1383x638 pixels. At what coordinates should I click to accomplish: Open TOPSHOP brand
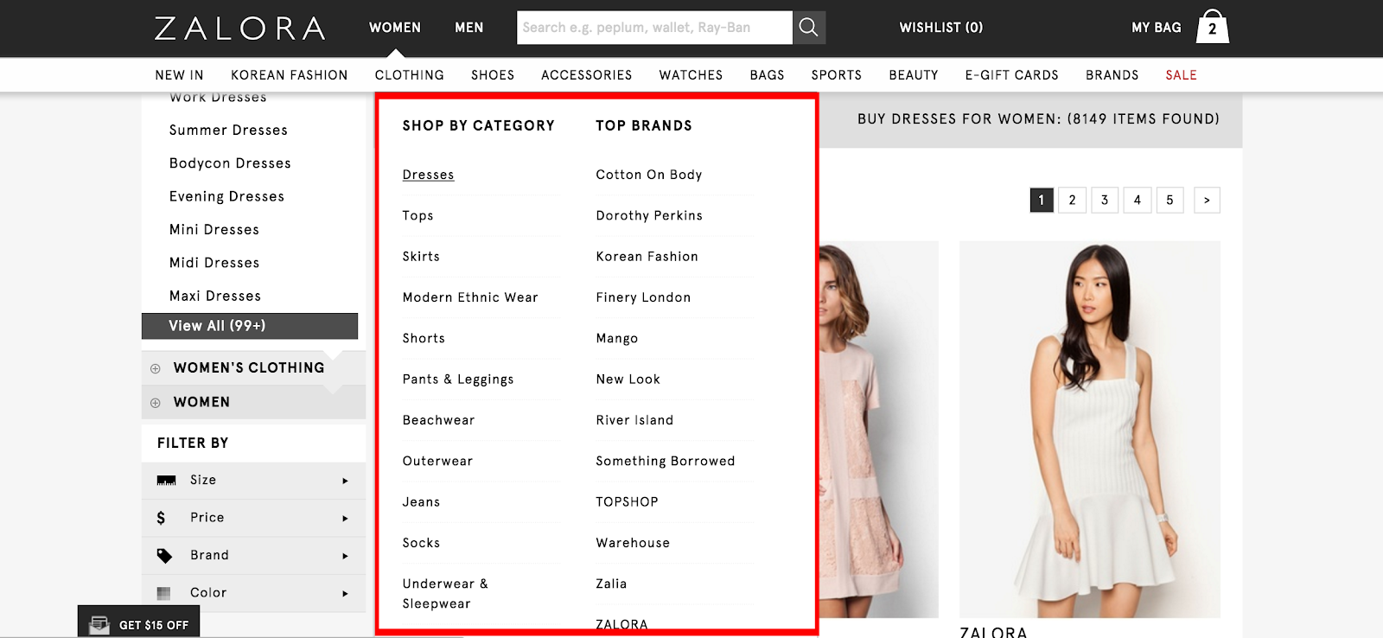click(x=627, y=502)
